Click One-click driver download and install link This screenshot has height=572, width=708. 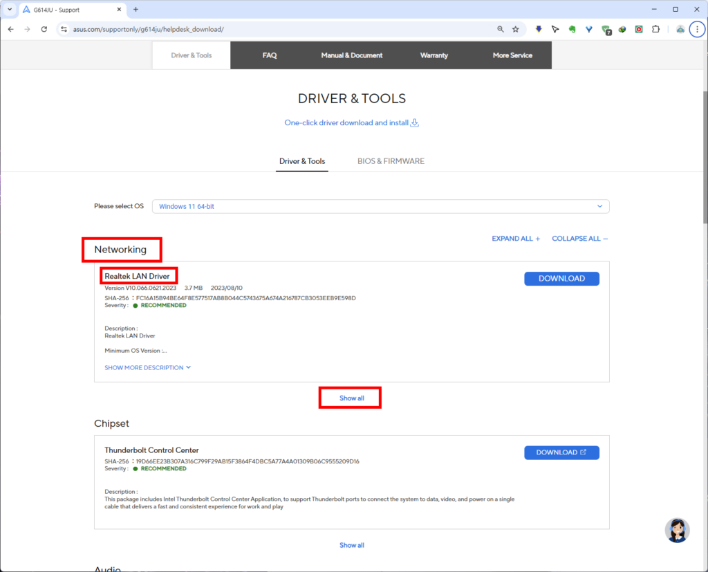click(346, 123)
